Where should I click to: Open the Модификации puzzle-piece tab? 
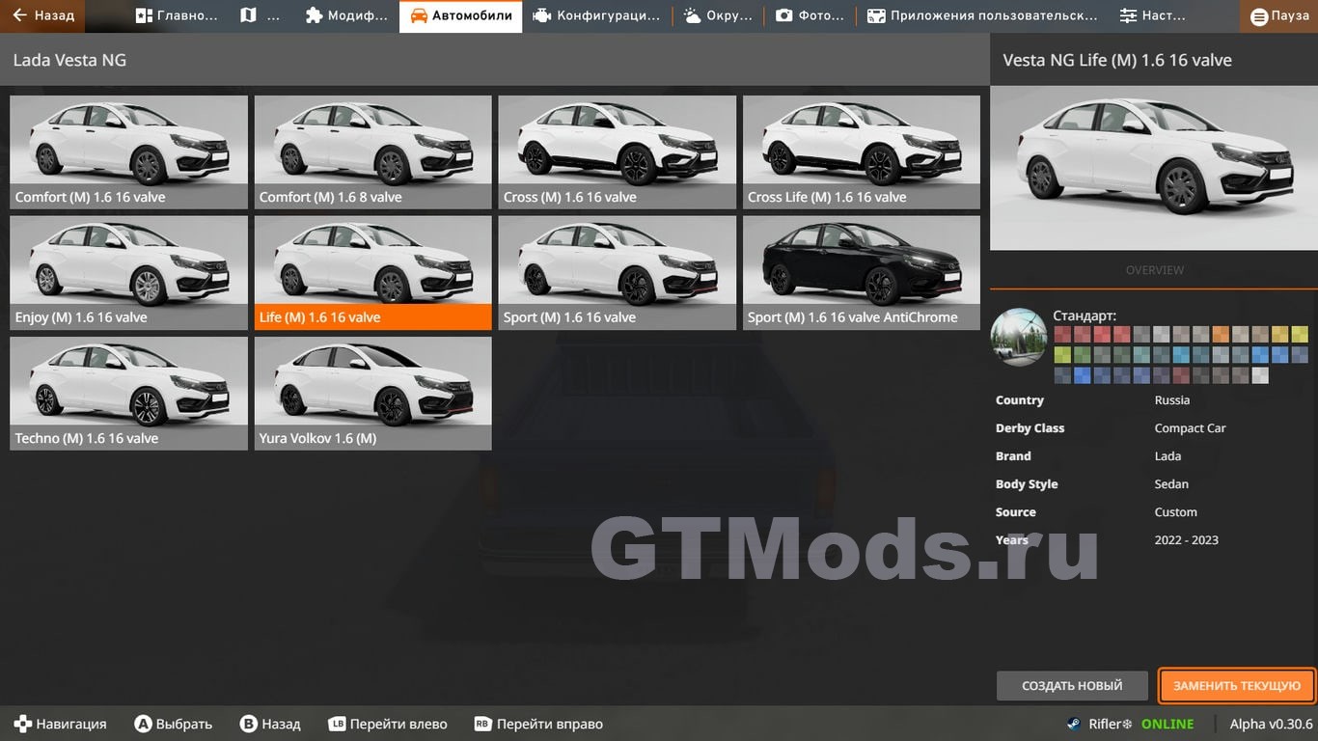pyautogui.click(x=345, y=15)
